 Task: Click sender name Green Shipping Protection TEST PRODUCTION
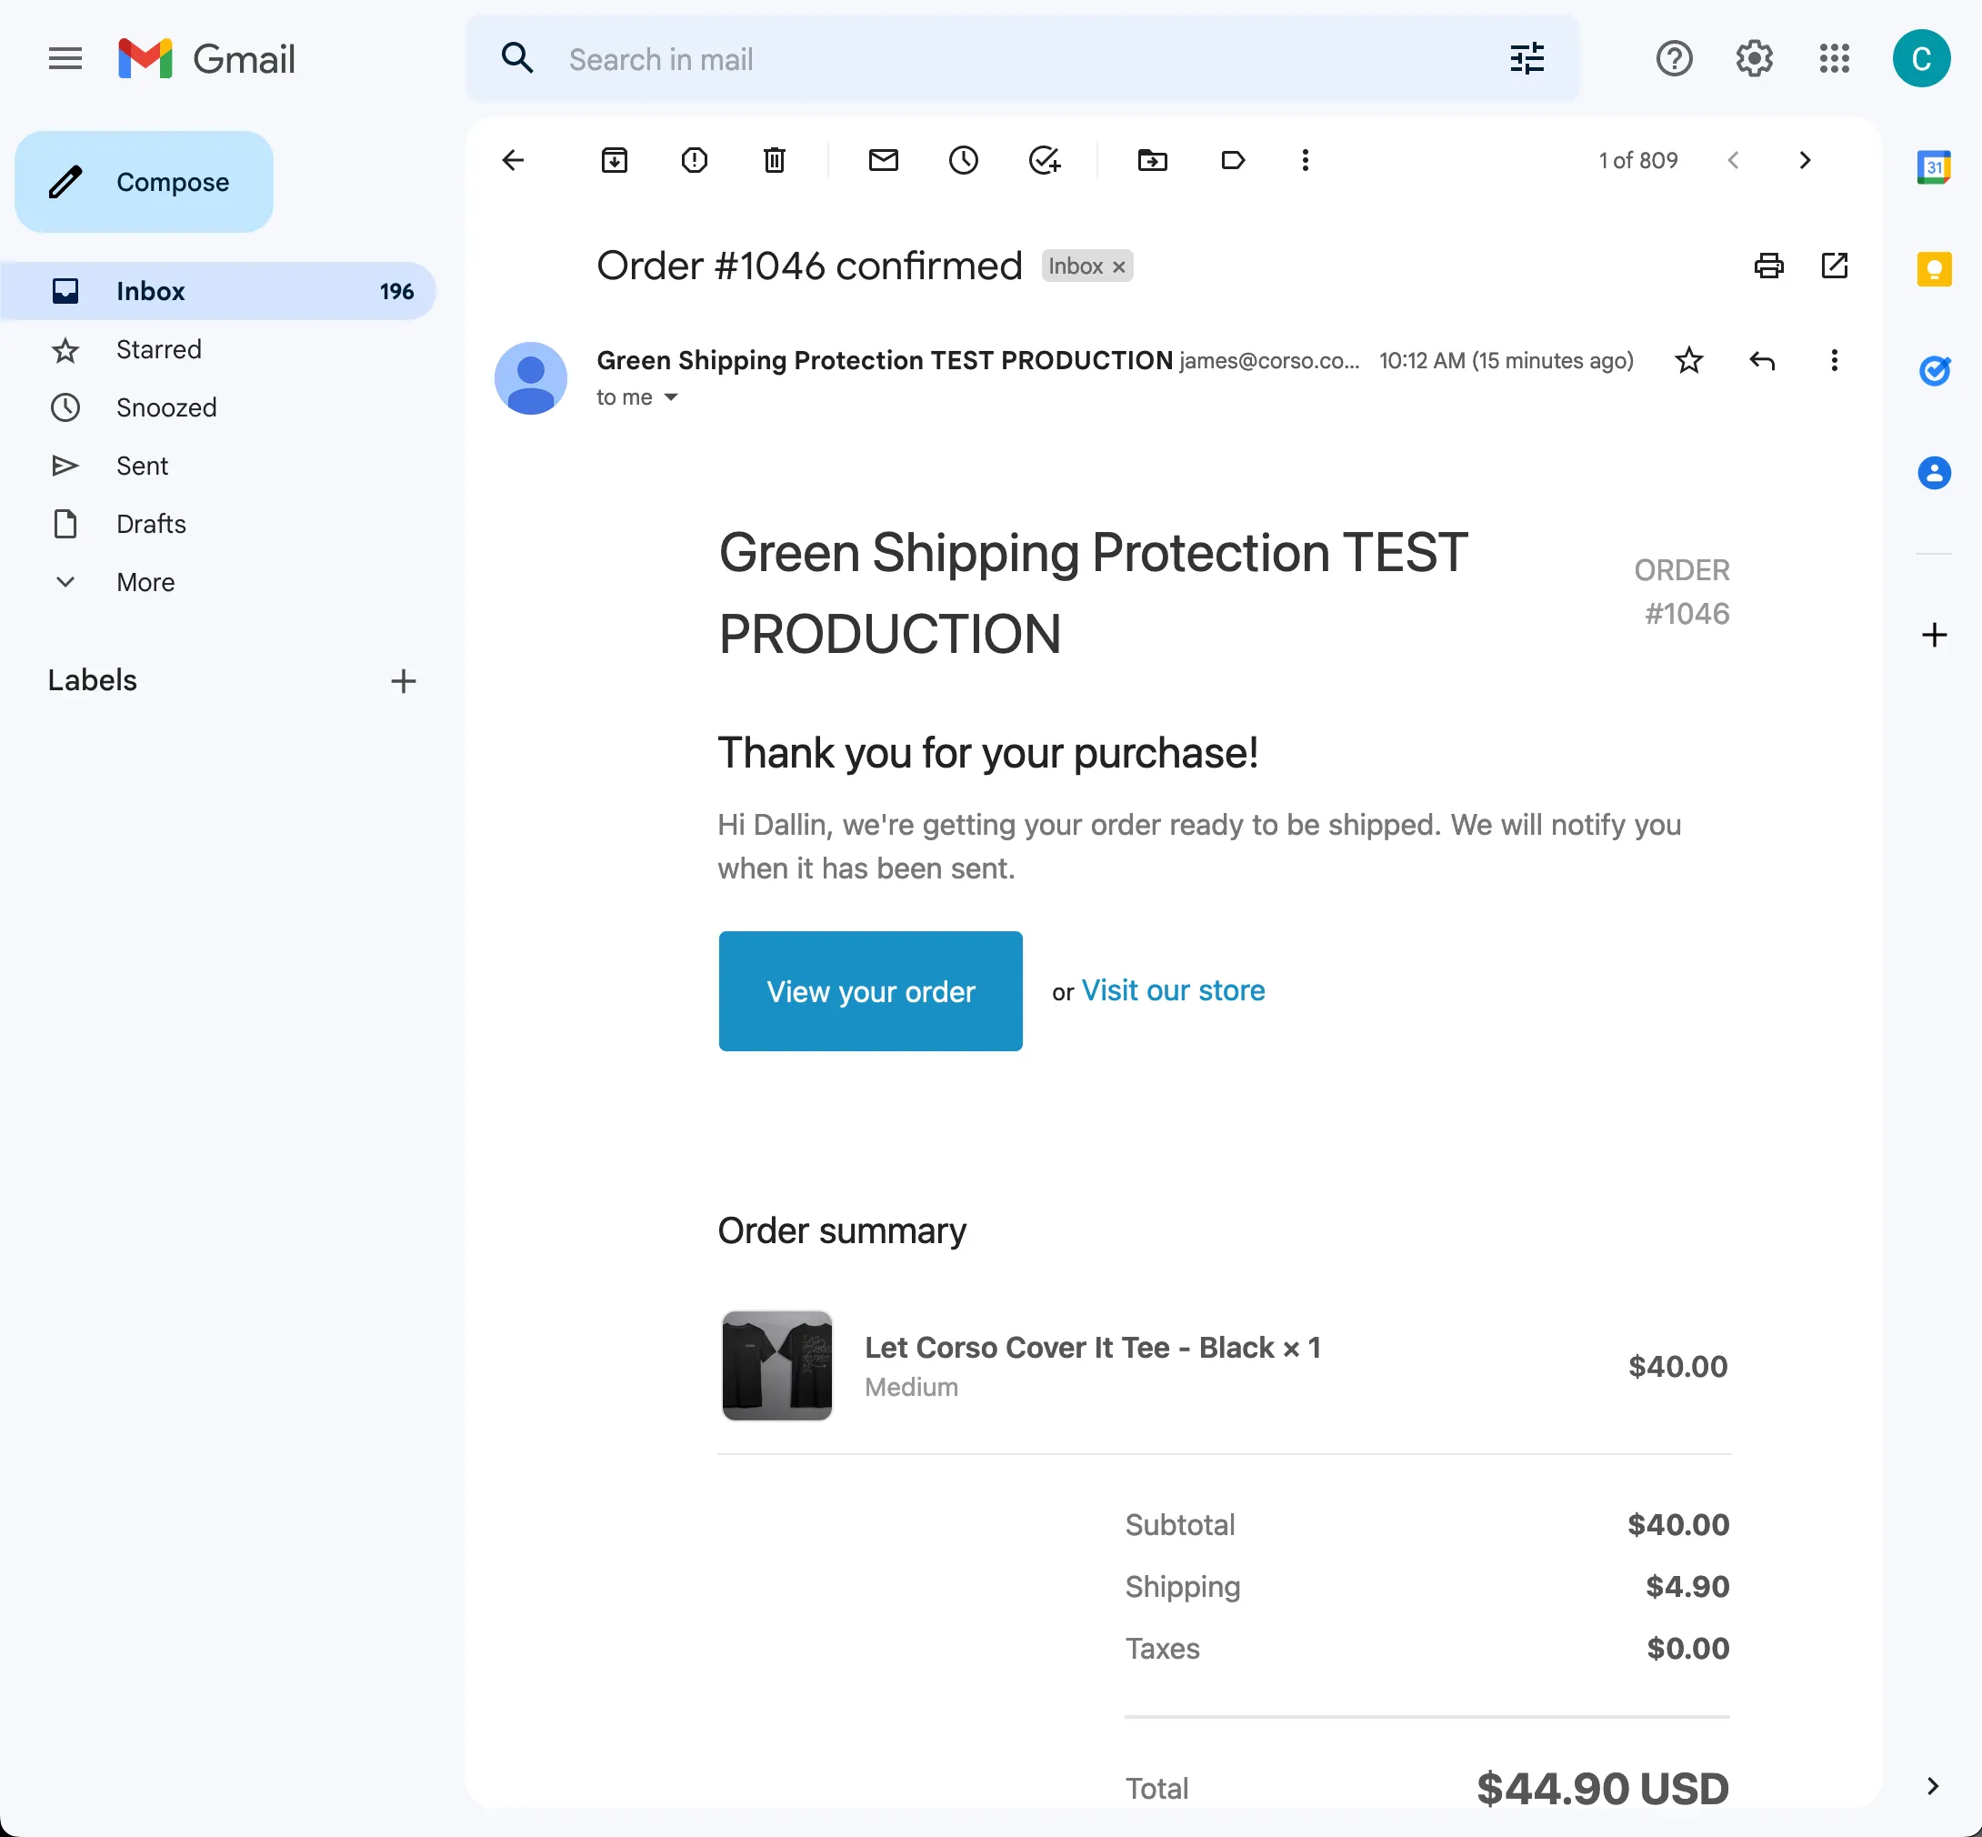[x=885, y=360]
